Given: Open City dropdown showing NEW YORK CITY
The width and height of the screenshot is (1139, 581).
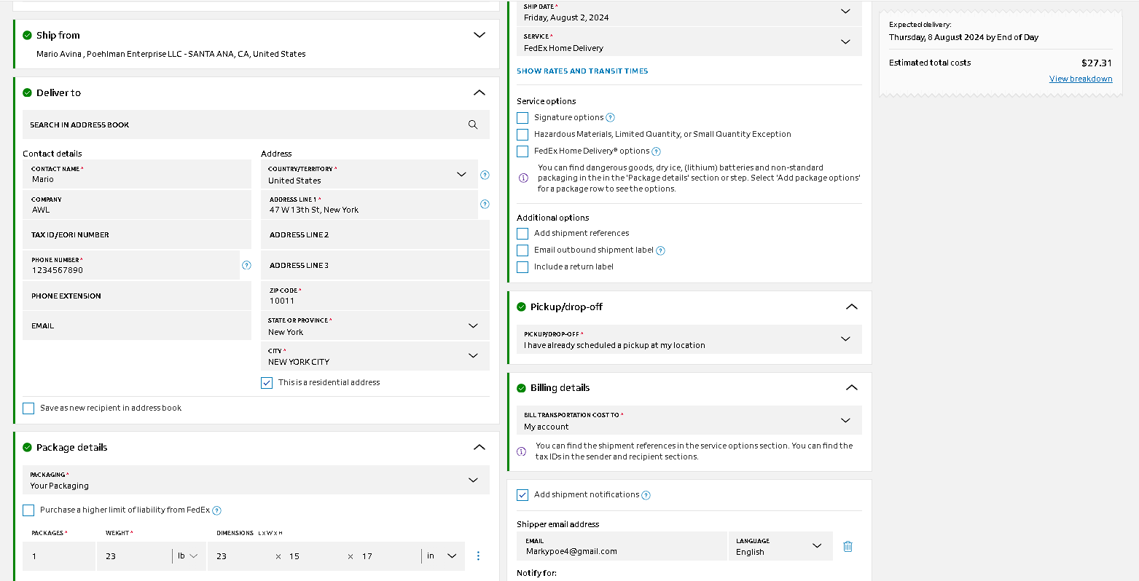Looking at the screenshot, I should pyautogui.click(x=375, y=356).
